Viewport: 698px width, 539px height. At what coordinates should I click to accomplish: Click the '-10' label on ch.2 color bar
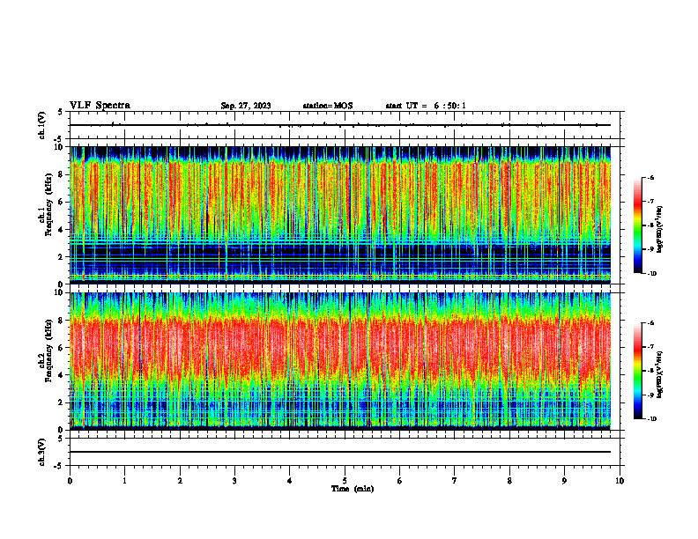[651, 419]
